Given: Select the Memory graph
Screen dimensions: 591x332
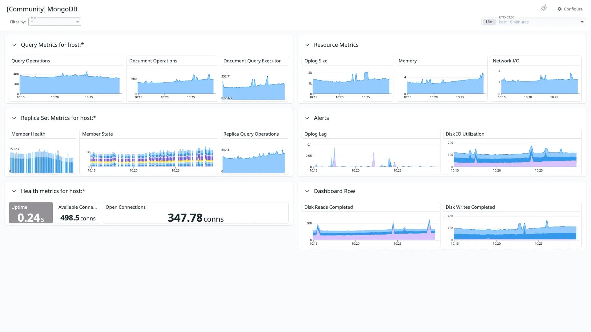Looking at the screenshot, I should tap(442, 83).
